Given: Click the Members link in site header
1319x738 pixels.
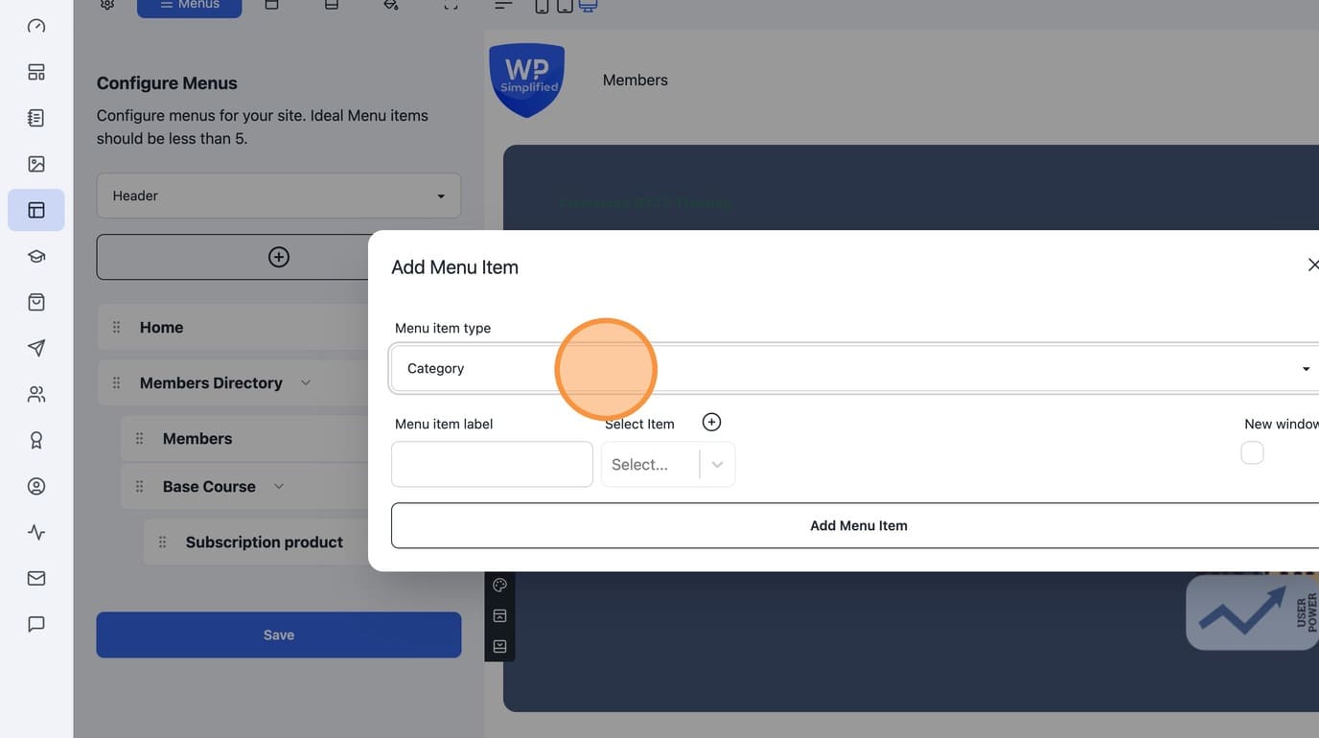Looking at the screenshot, I should pos(636,81).
